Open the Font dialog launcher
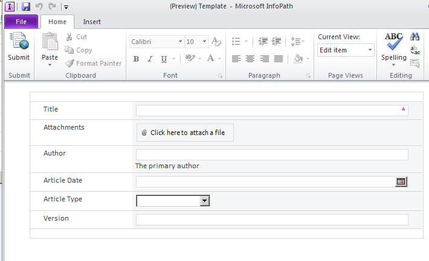This screenshot has height=261, width=429. pos(221,76)
